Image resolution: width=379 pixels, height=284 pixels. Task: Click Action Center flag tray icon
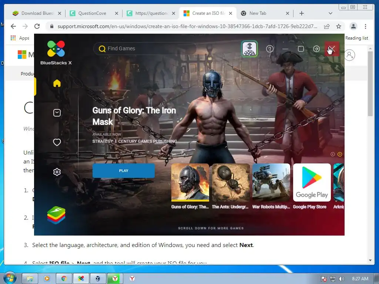324,279
